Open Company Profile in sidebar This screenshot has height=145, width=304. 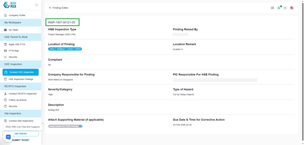coord(17,15)
